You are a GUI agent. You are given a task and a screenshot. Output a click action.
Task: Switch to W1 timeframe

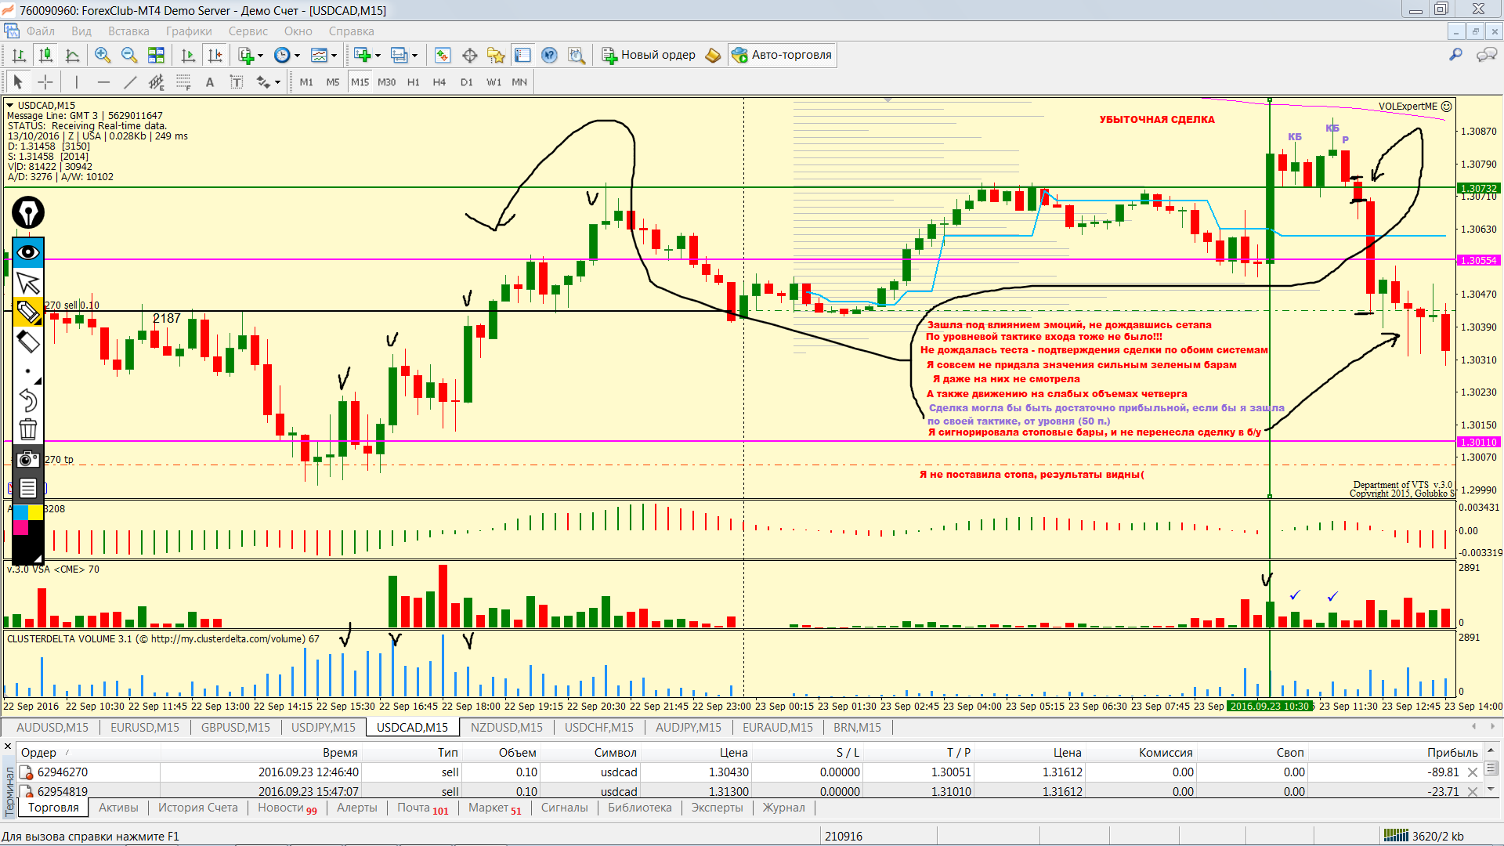pyautogui.click(x=493, y=82)
